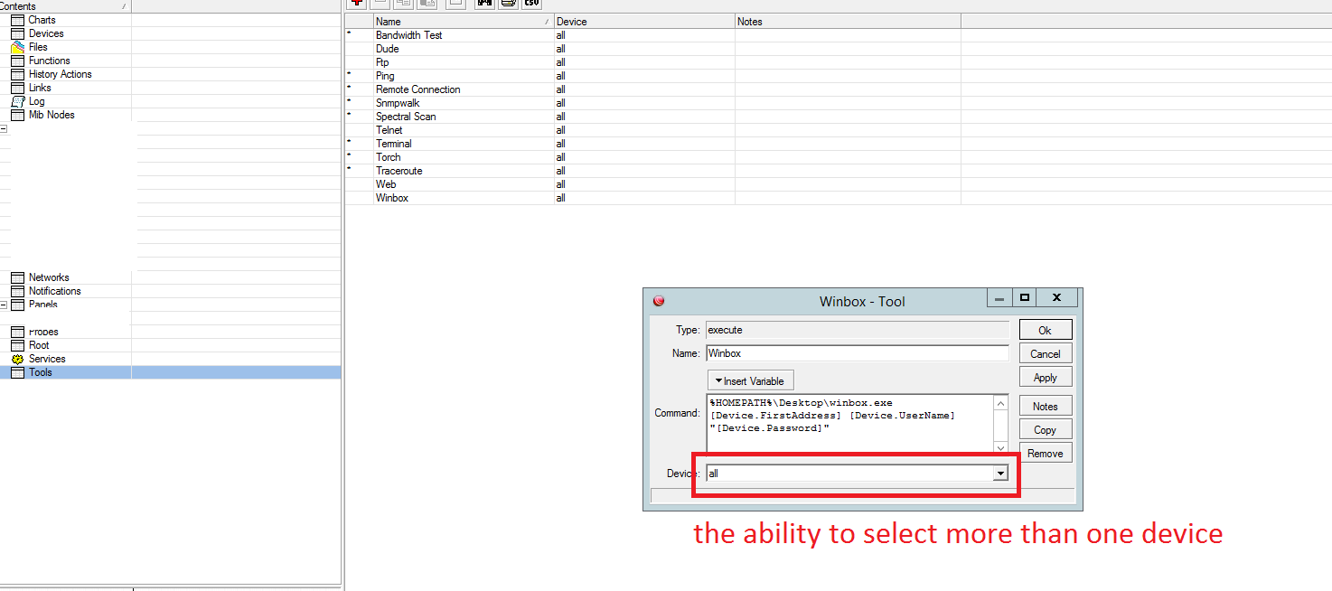Click the copy icon in the tools toolbar
Image resolution: width=1332 pixels, height=591 pixels.
point(405,3)
